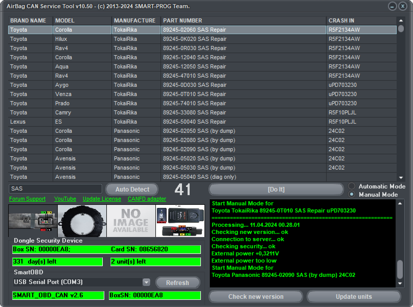Sort by the BRAND NAME column header
The width and height of the screenshot is (413, 307).
tap(31, 20)
